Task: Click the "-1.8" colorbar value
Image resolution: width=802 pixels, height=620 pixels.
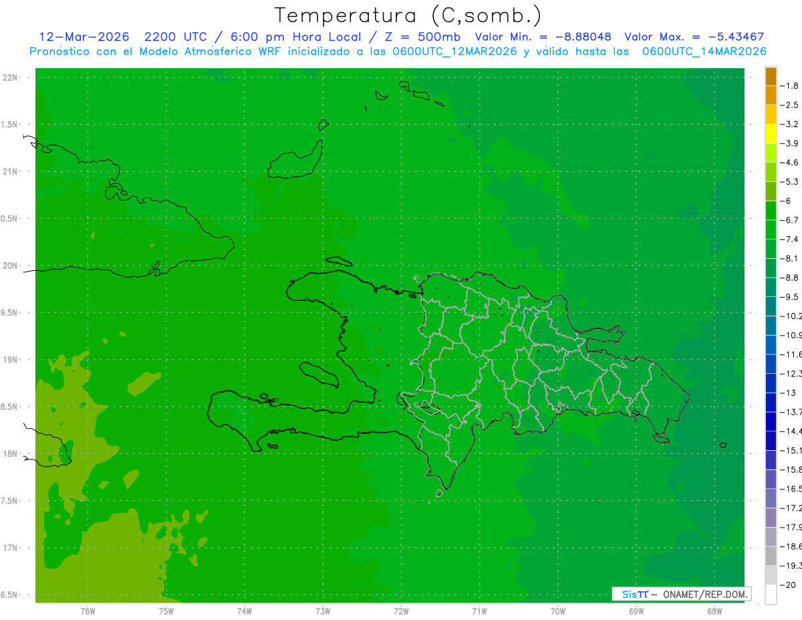Action: click(789, 86)
